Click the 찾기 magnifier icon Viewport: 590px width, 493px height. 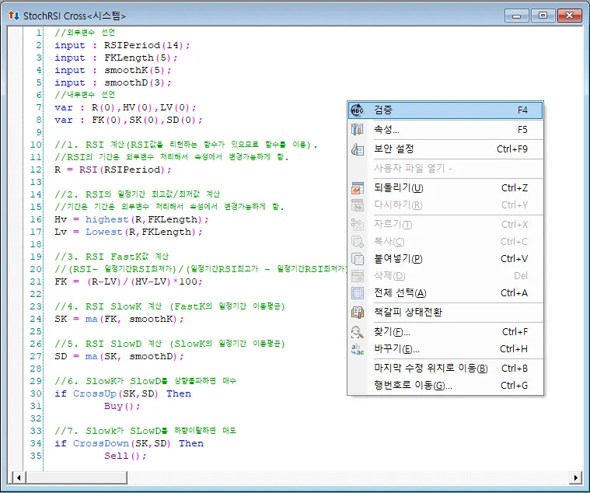[357, 332]
